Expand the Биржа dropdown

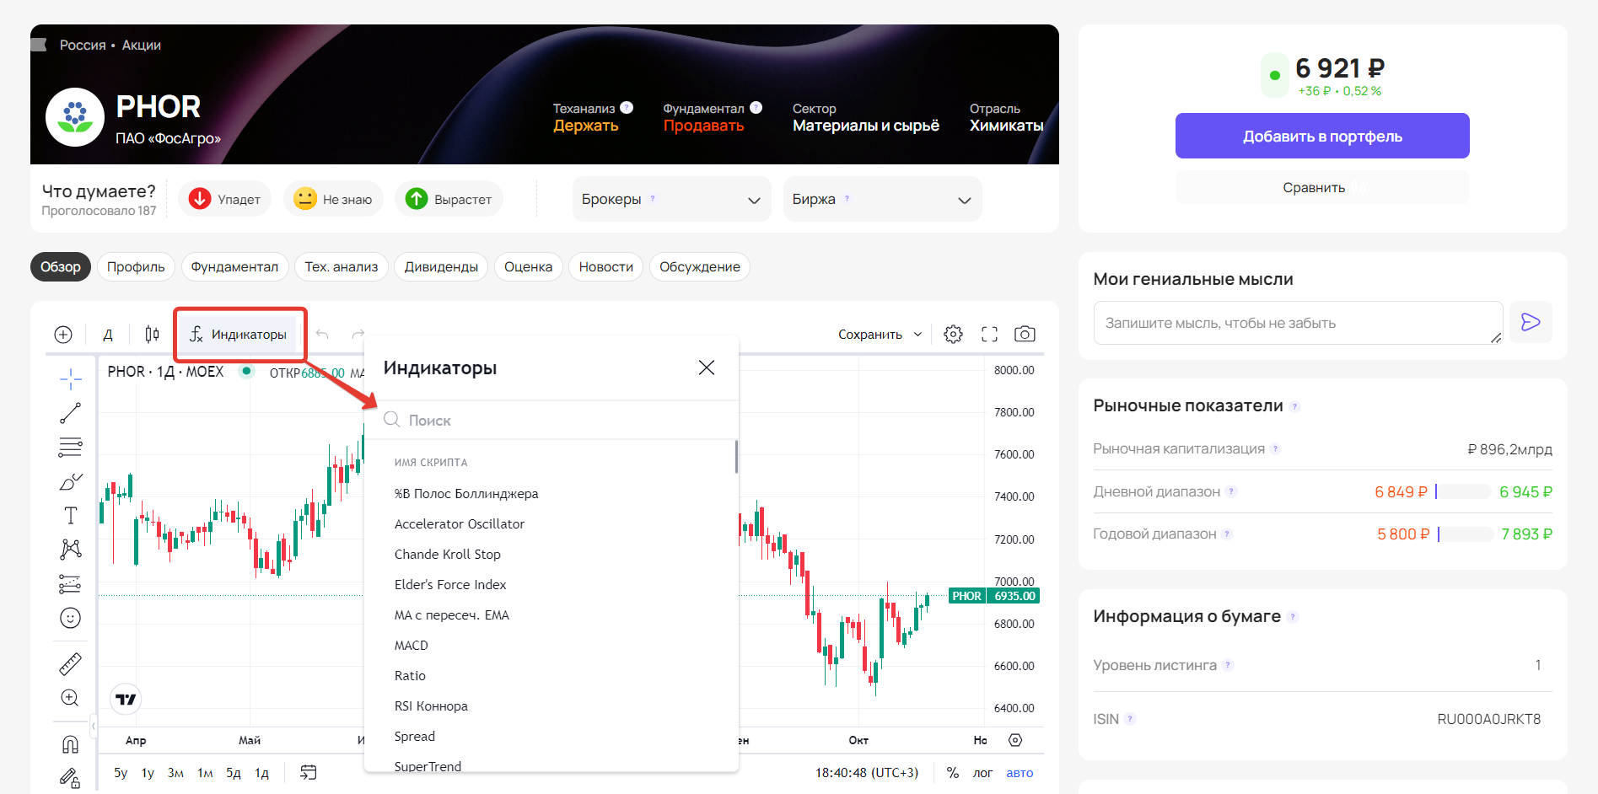coord(882,200)
